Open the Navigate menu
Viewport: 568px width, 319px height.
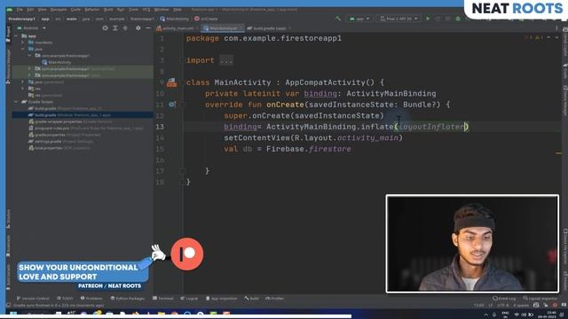click(x=59, y=10)
